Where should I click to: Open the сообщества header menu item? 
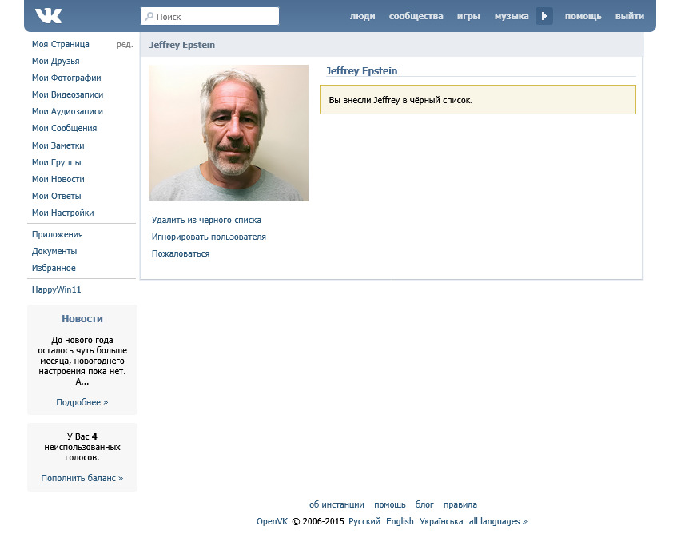(416, 16)
